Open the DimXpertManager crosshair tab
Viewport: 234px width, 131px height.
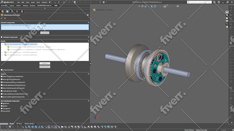[x=17, y=11]
